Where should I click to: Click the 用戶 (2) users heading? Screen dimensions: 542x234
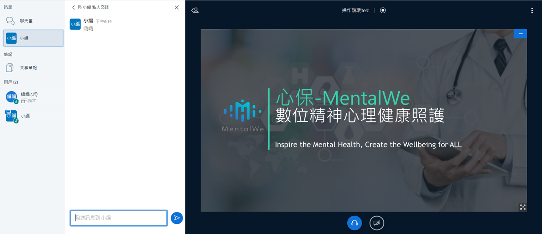(x=11, y=82)
